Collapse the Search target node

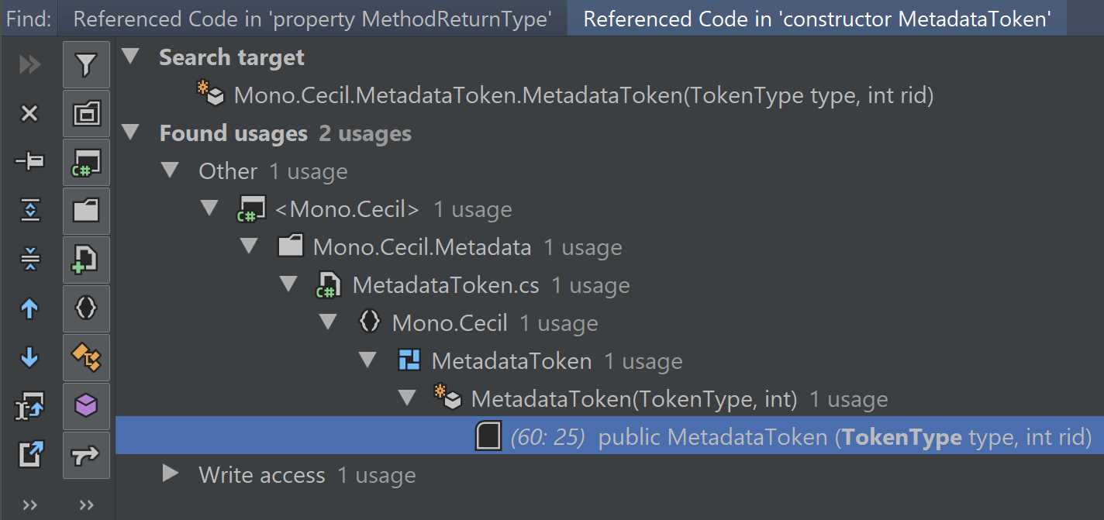point(131,57)
